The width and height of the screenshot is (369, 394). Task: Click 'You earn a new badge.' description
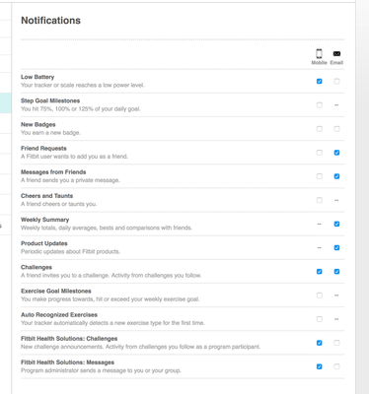[50, 133]
